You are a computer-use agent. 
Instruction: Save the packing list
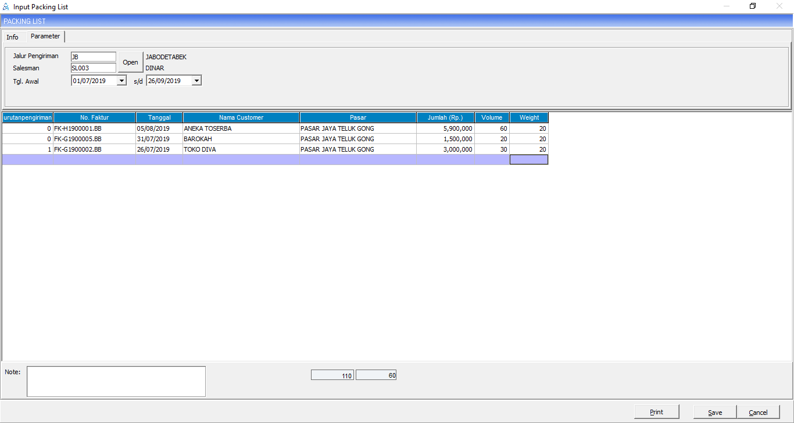[x=714, y=412]
